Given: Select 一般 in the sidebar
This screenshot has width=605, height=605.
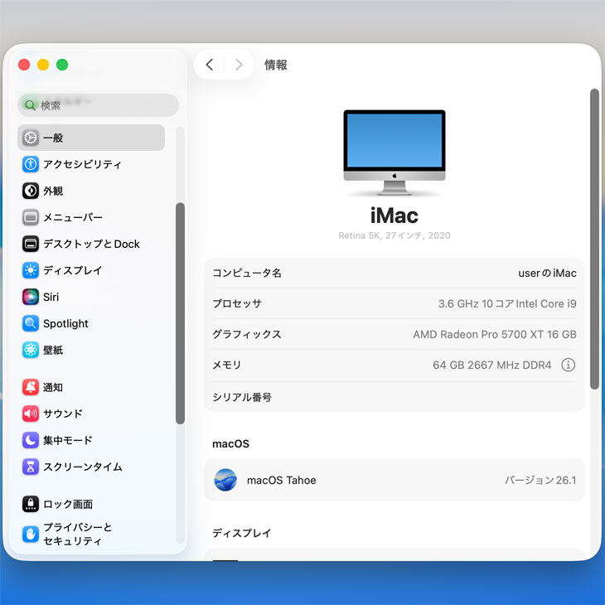Looking at the screenshot, I should coord(91,138).
